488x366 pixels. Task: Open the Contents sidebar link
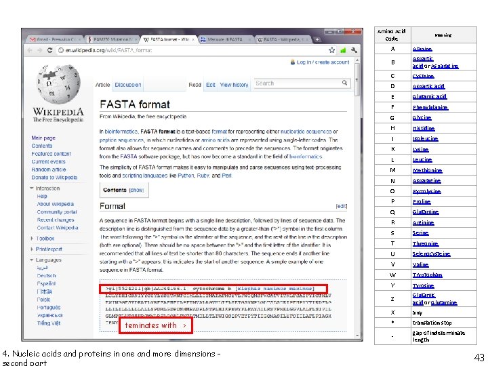coord(42,146)
